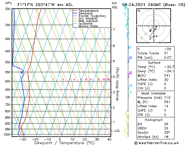The height and width of the screenshot is (145, 188).
Task: Click the pink mixing ratio value 1
Action: point(53,79)
